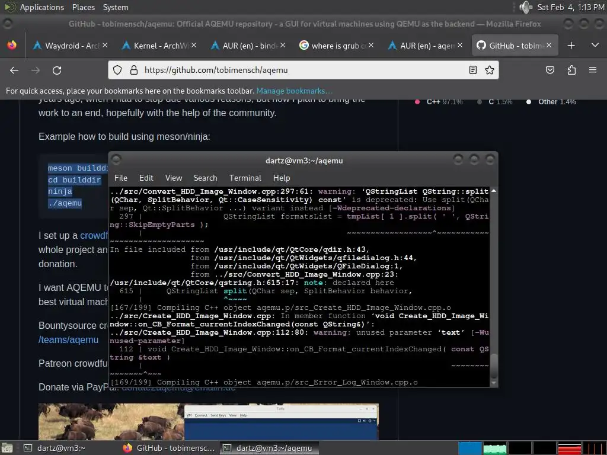This screenshot has width=607, height=455.
Task: Open the /teams/aqemu link
Action: (69, 339)
